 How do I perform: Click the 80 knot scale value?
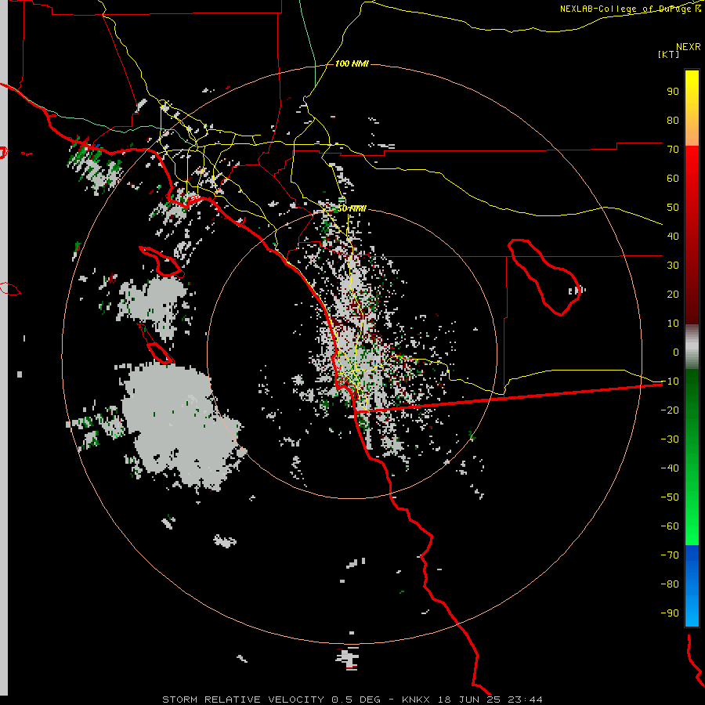(673, 120)
